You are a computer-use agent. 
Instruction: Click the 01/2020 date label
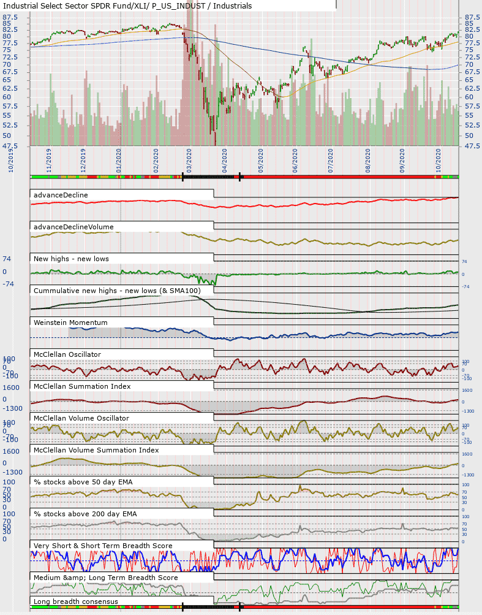pyautogui.click(x=118, y=161)
